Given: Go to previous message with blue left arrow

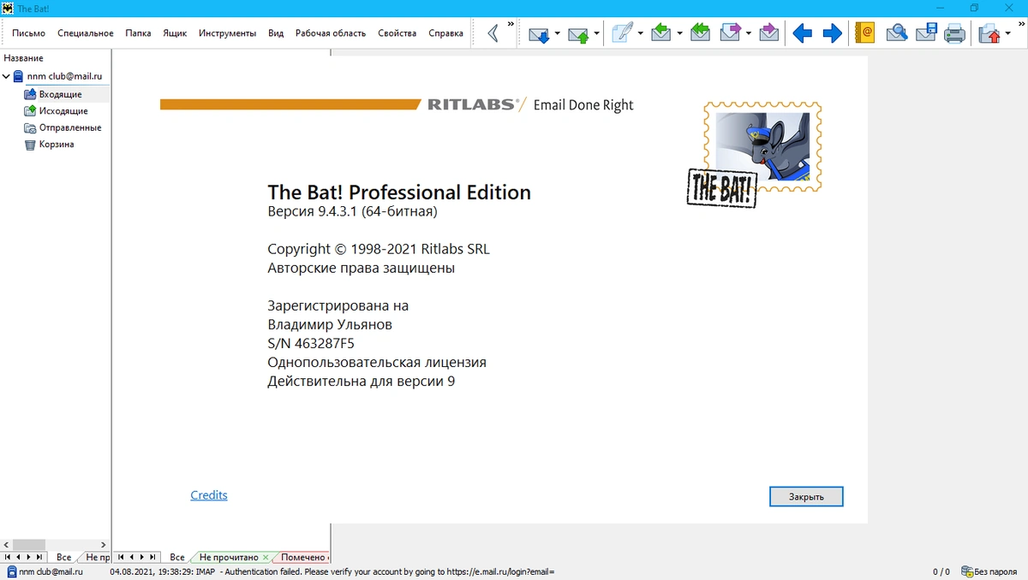Looking at the screenshot, I should pos(802,34).
